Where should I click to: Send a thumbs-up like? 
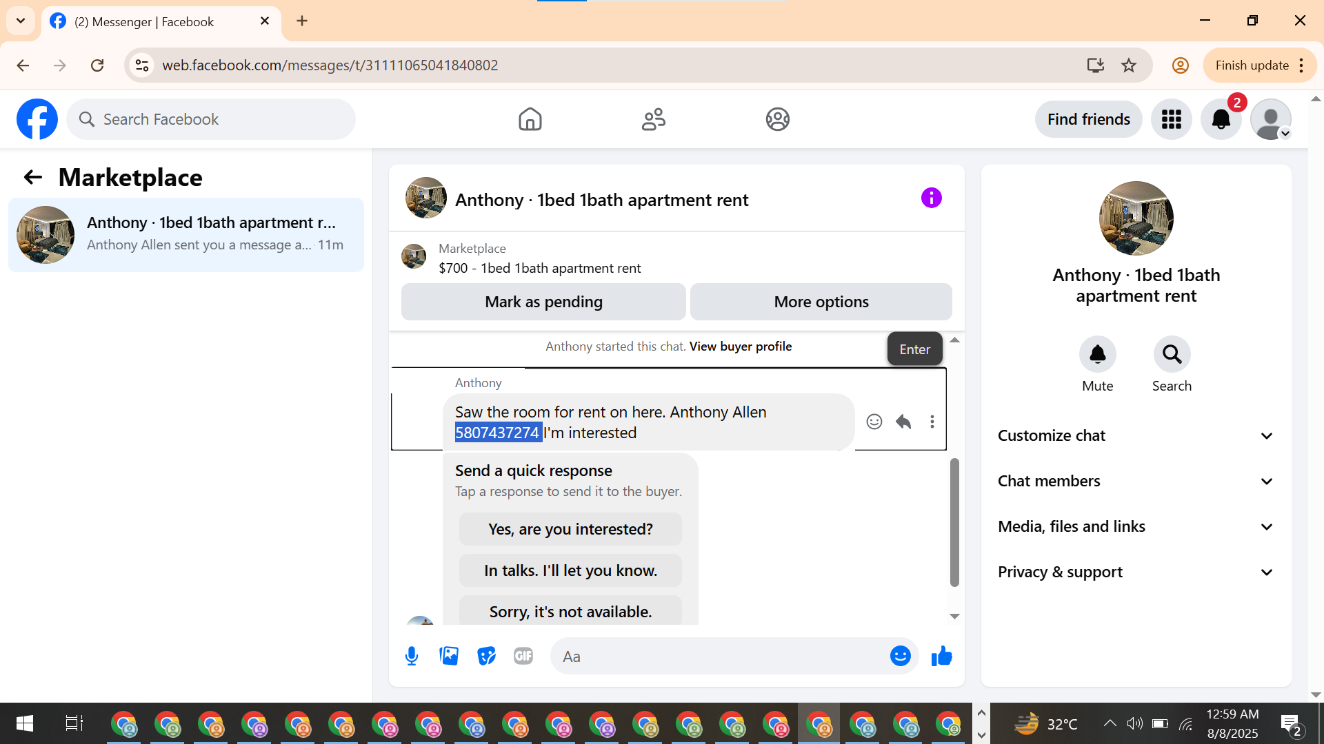tap(941, 656)
